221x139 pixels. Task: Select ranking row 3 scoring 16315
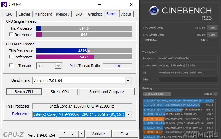[x=178, y=110]
